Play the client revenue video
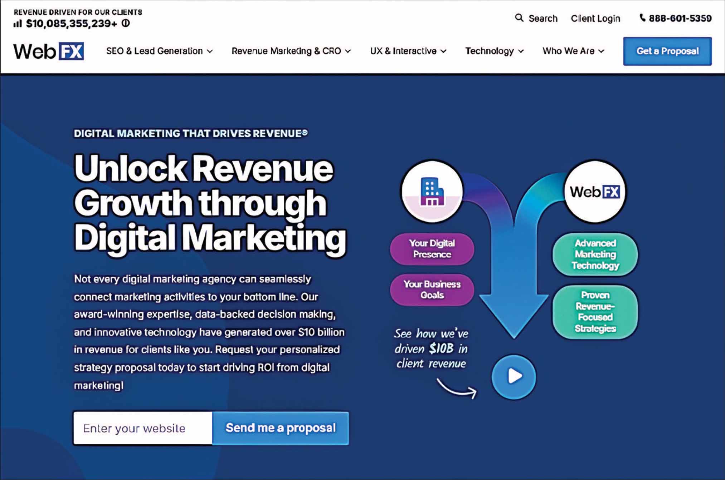This screenshot has height=480, width=725. click(514, 376)
